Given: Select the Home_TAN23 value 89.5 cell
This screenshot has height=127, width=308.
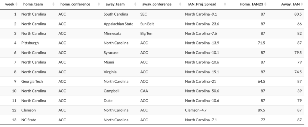Looking at the screenshot, I should (x=261, y=110).
